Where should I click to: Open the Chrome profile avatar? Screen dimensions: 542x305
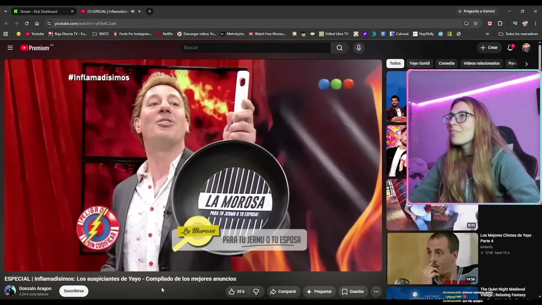(x=525, y=23)
